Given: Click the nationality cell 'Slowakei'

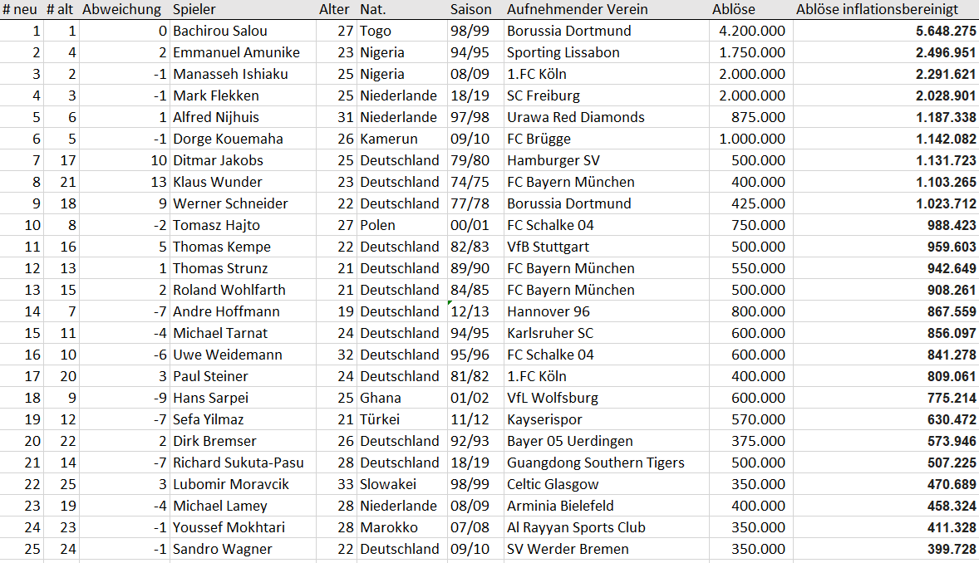Looking at the screenshot, I should click(403, 484).
